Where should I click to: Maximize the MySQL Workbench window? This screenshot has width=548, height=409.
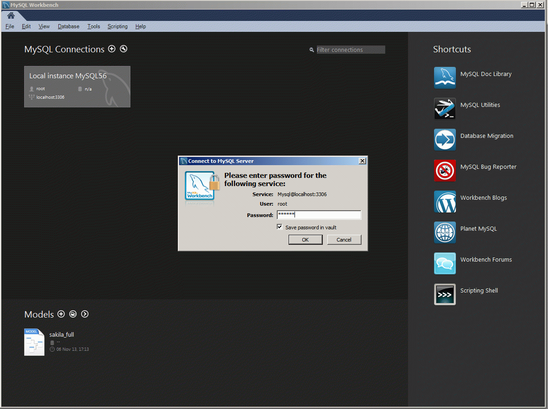532,5
